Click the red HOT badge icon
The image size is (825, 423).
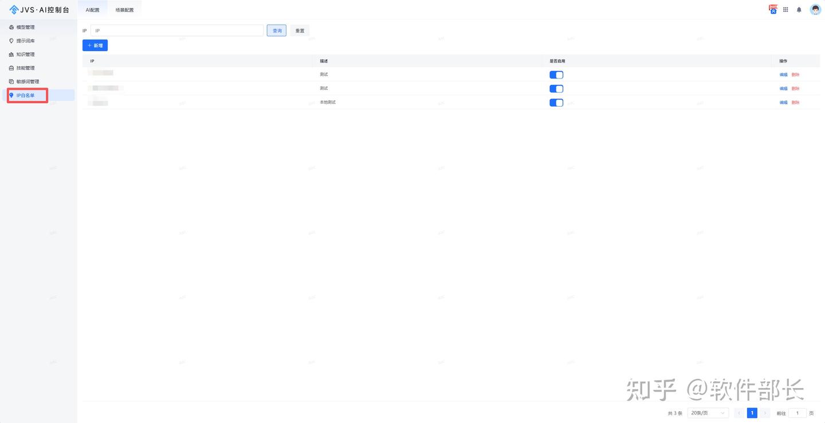click(773, 9)
